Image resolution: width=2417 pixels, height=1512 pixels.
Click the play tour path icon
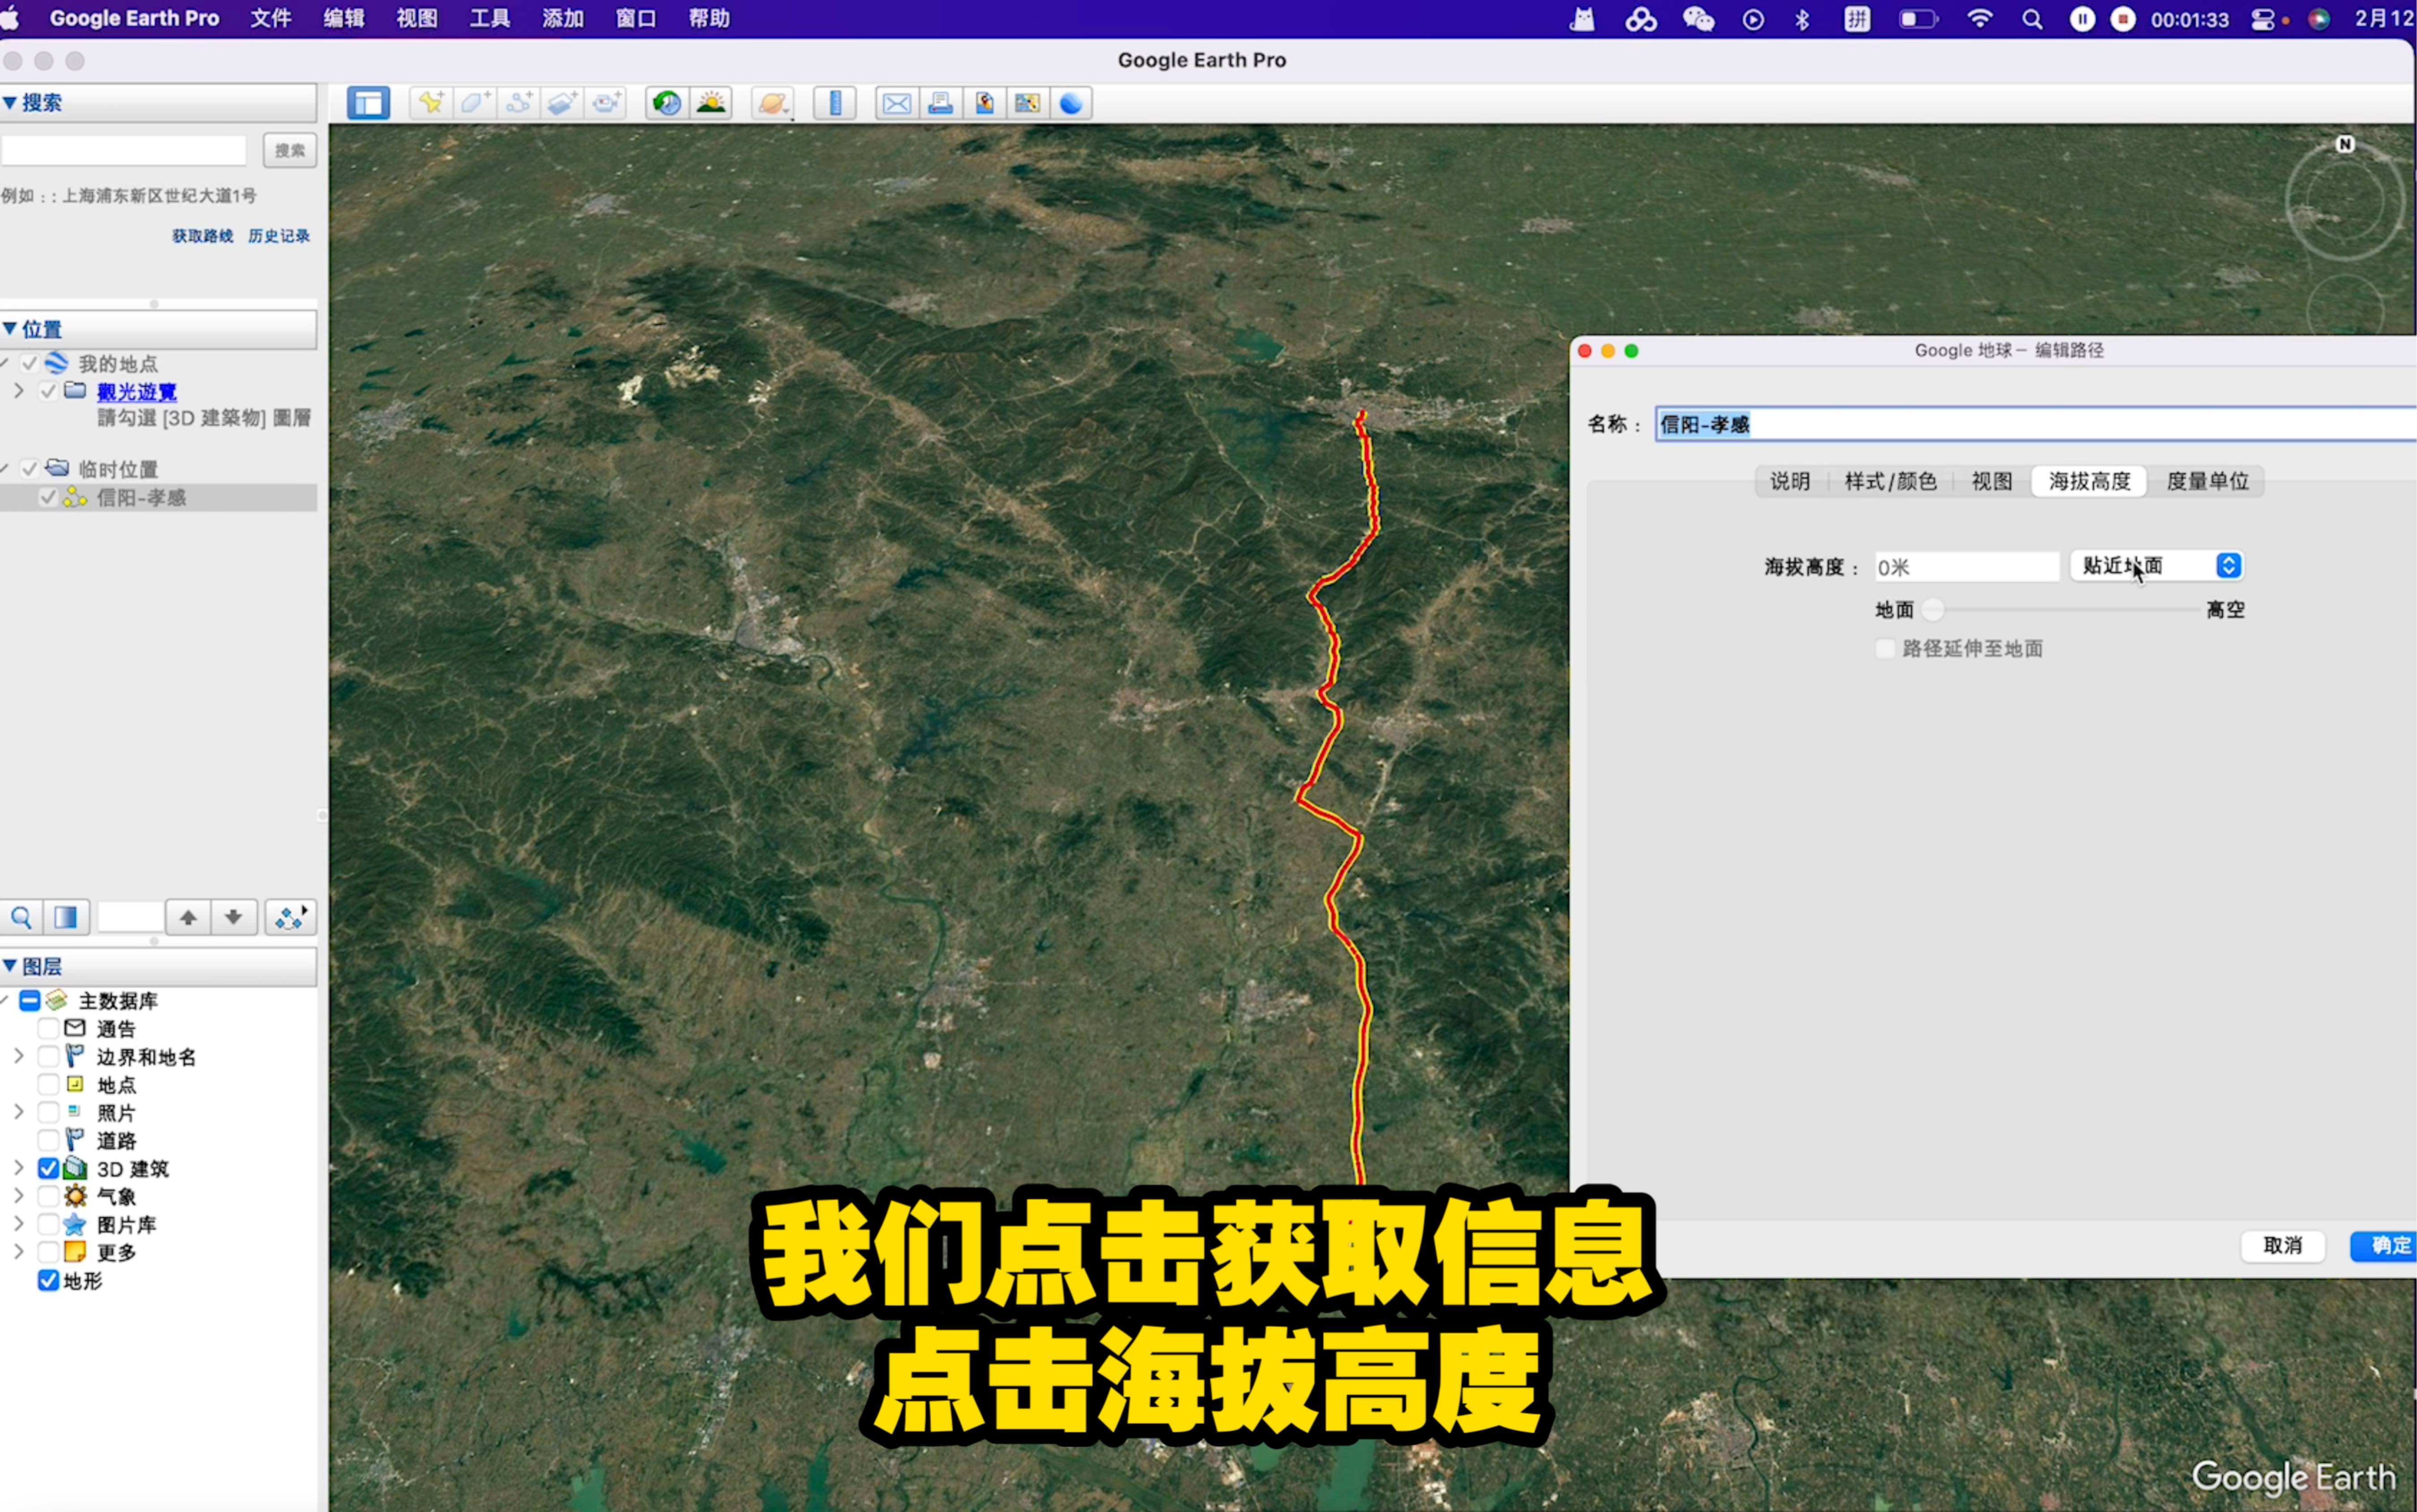tap(290, 917)
